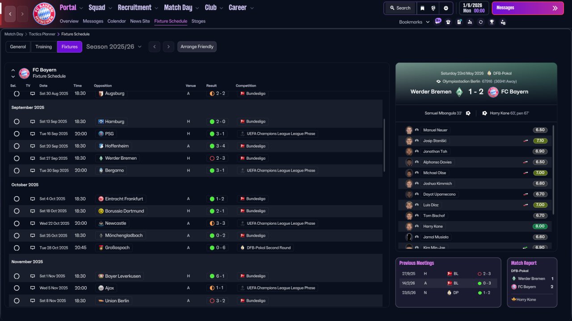572x321 pixels.
Task: Click the lineup ratings vertical scrollbar
Action: coord(553,169)
